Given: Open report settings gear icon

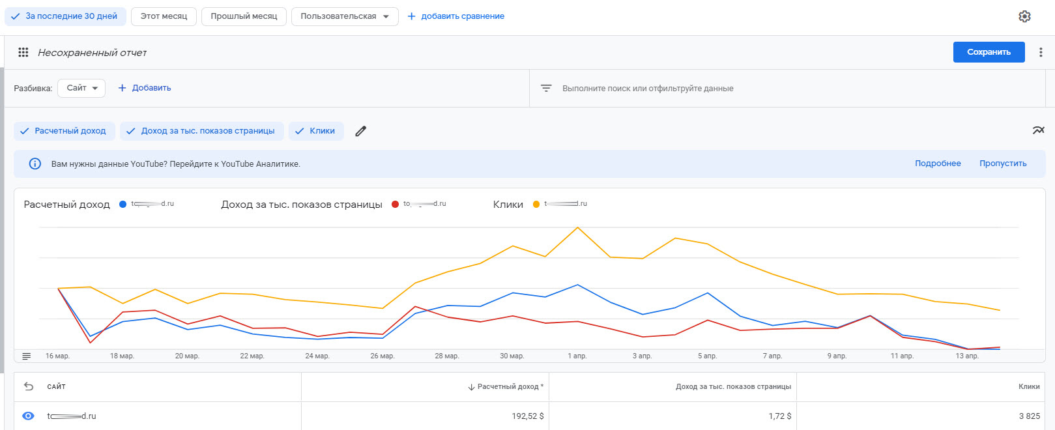Looking at the screenshot, I should [x=1024, y=16].
